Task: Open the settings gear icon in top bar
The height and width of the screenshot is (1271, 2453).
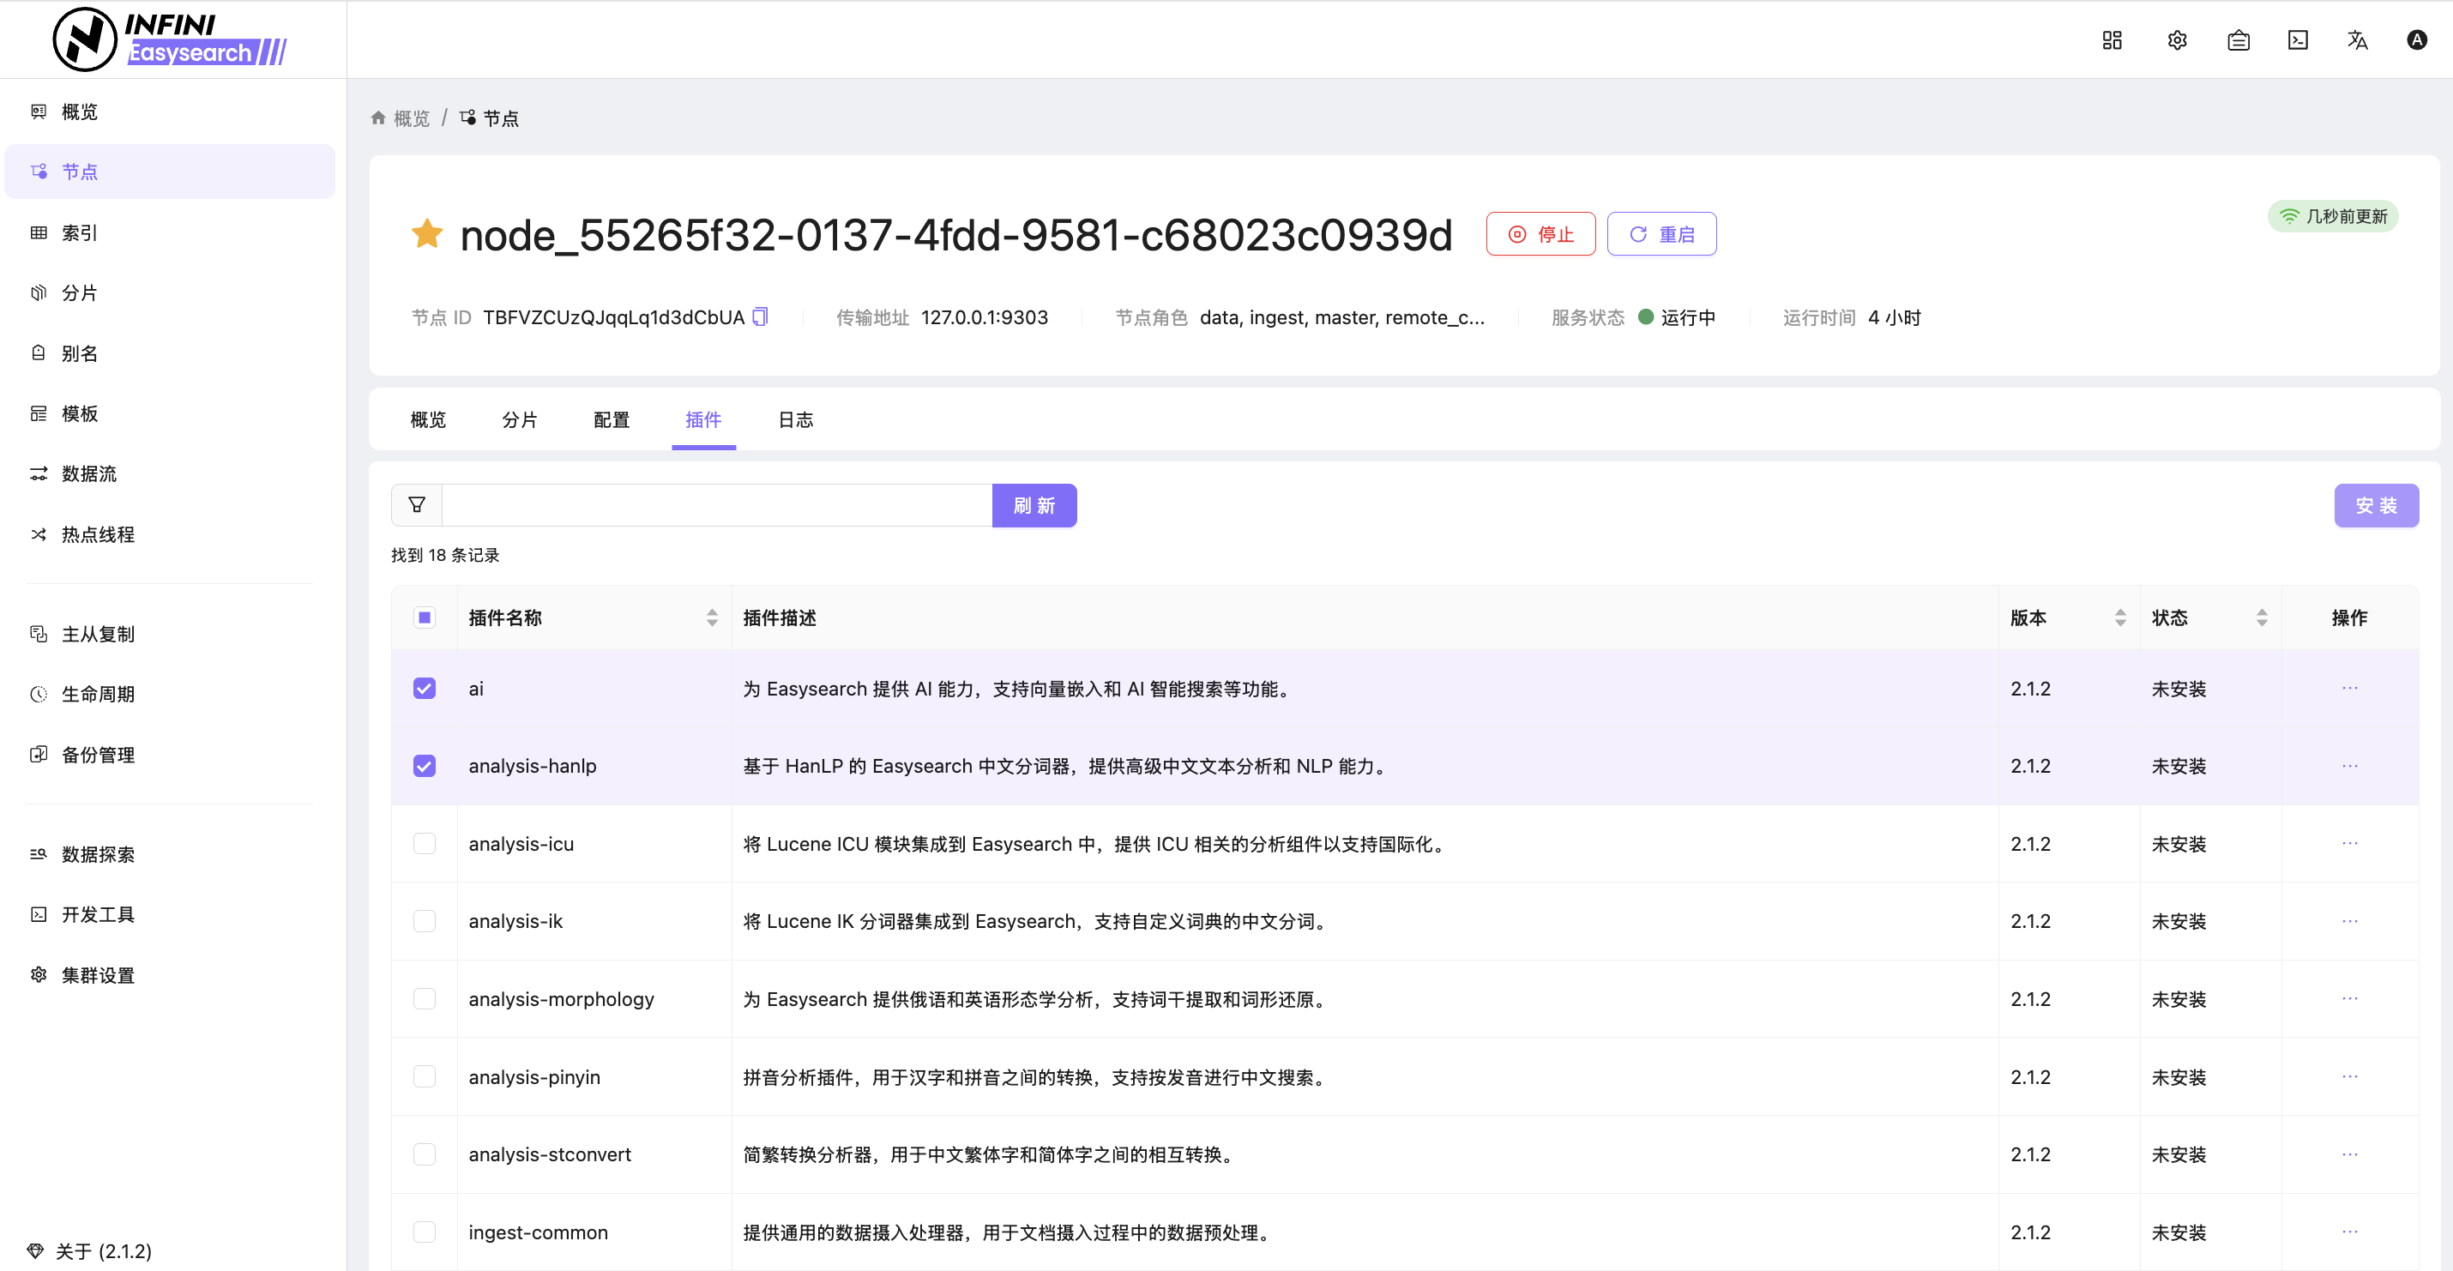Action: coord(2177,40)
